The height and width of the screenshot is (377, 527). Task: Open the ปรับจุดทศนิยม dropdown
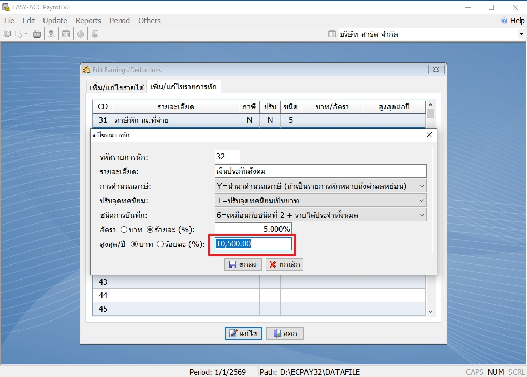[x=421, y=200]
